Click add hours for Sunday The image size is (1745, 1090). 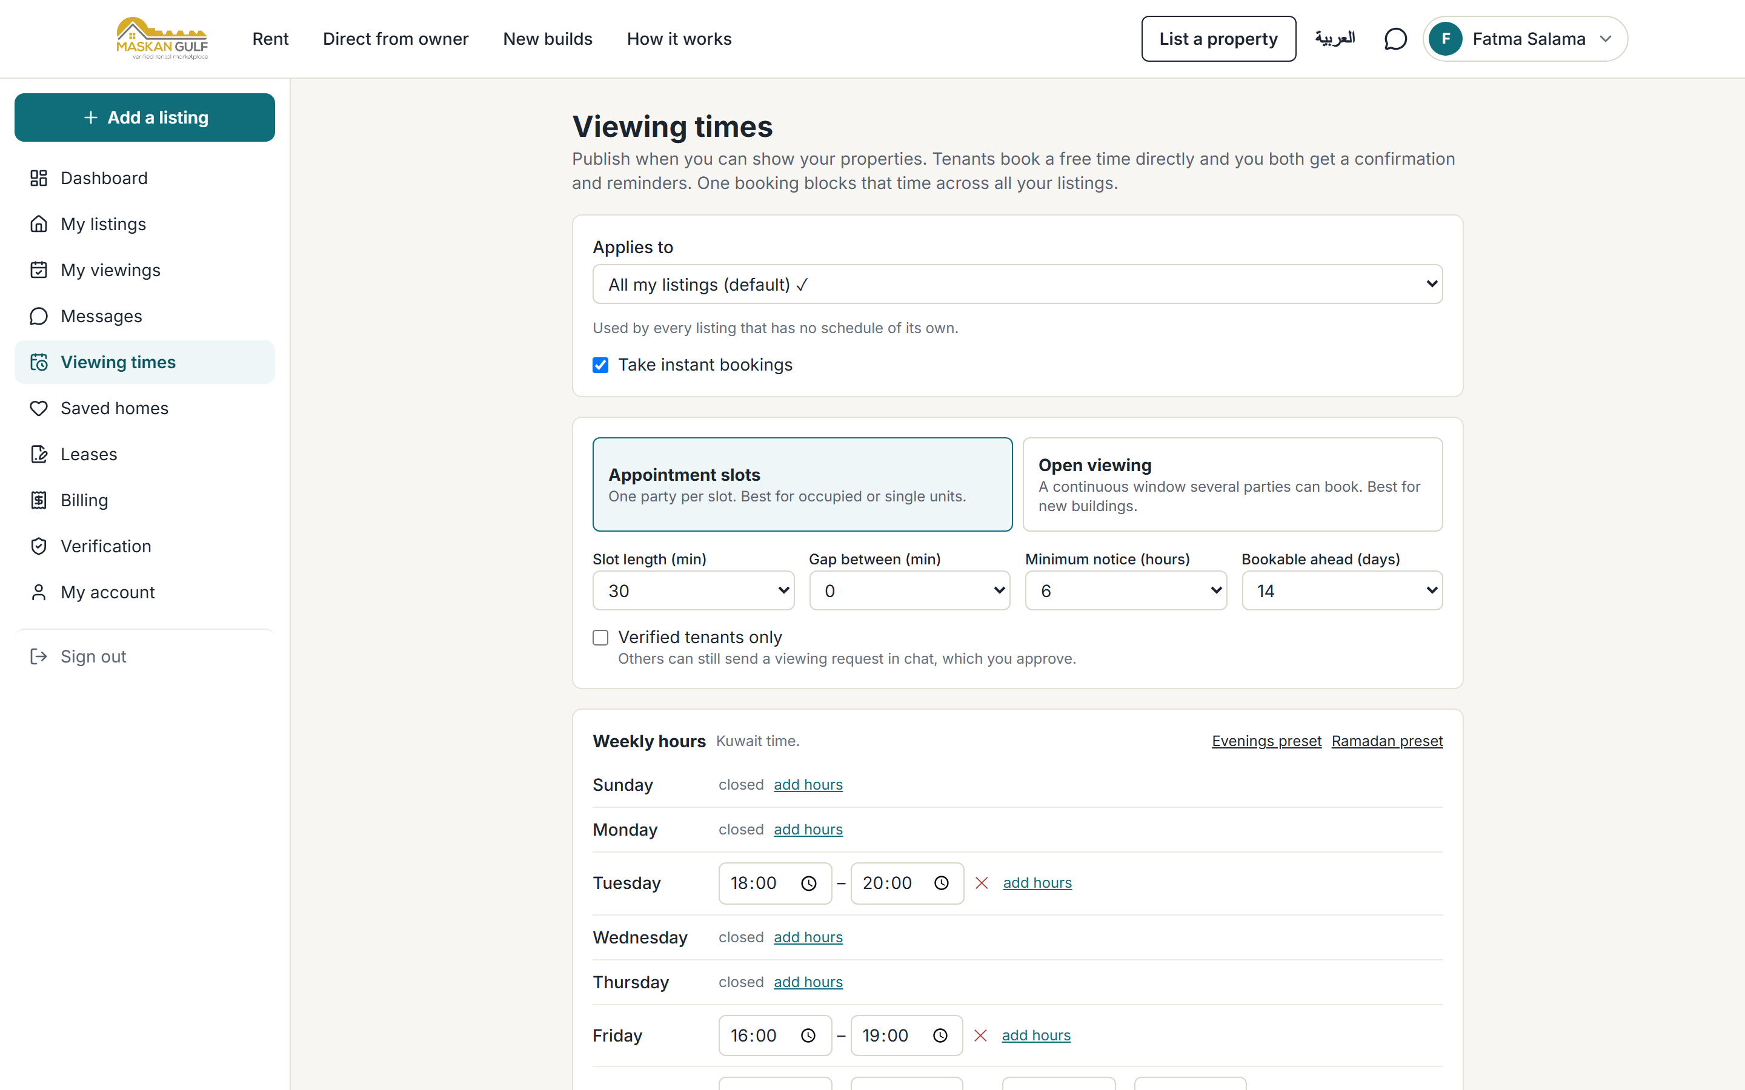(808, 784)
